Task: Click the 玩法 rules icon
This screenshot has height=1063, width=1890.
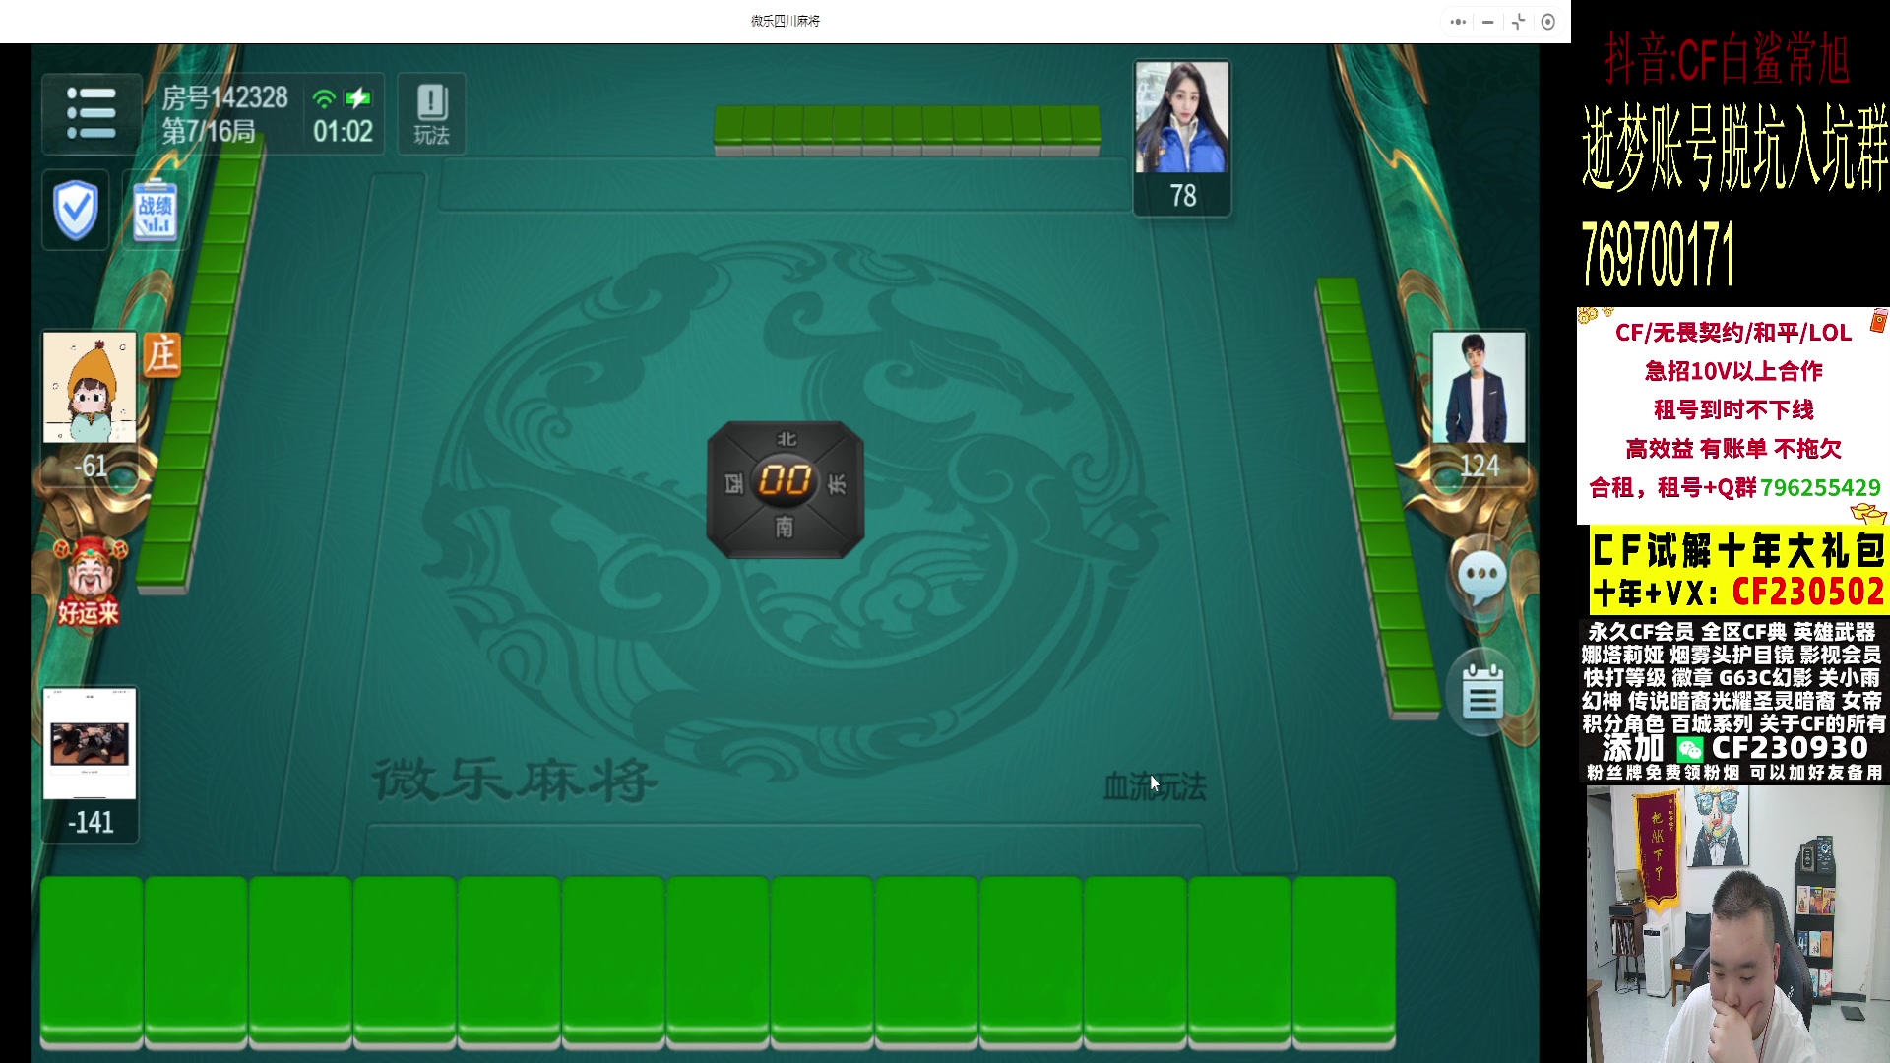Action: pos(431,114)
